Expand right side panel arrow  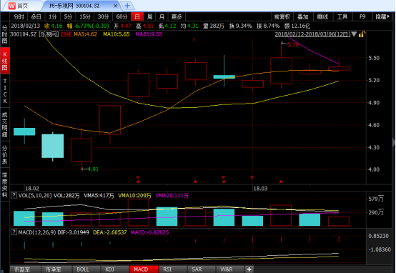393,143
